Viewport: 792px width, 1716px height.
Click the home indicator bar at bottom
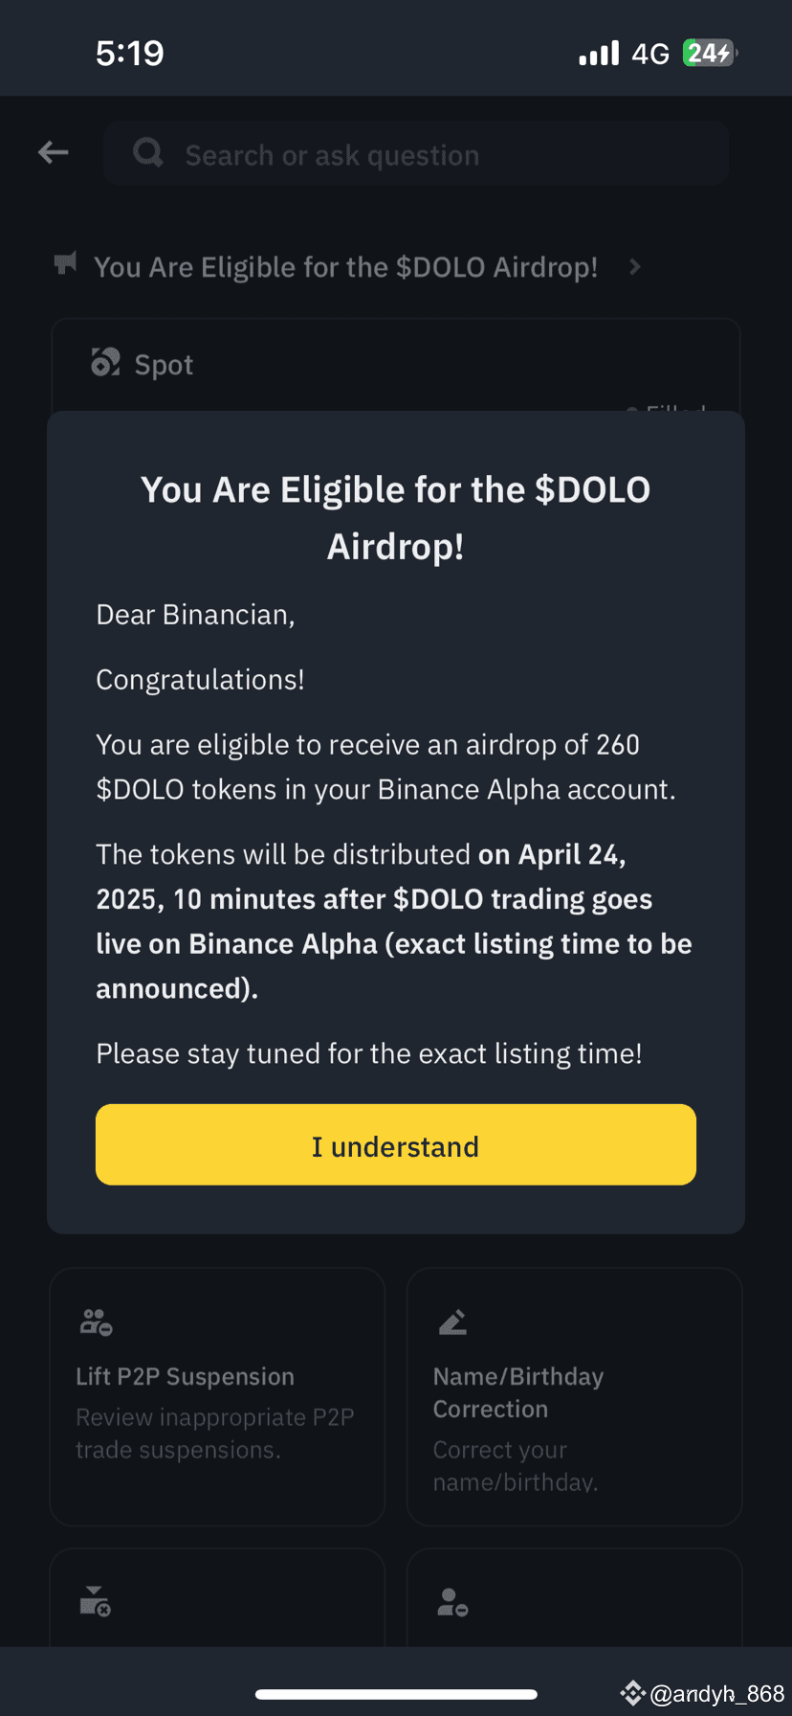[x=396, y=1694]
